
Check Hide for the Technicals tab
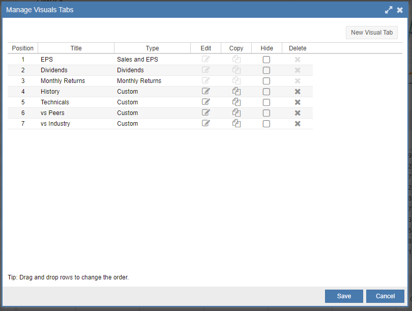[267, 102]
